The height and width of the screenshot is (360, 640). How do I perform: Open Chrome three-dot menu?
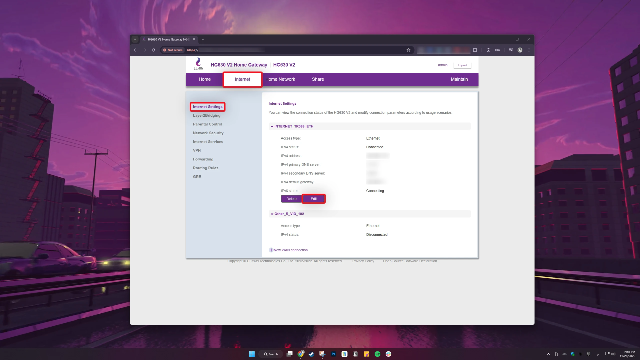(529, 50)
